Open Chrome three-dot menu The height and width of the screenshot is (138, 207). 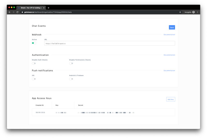(x=197, y=12)
